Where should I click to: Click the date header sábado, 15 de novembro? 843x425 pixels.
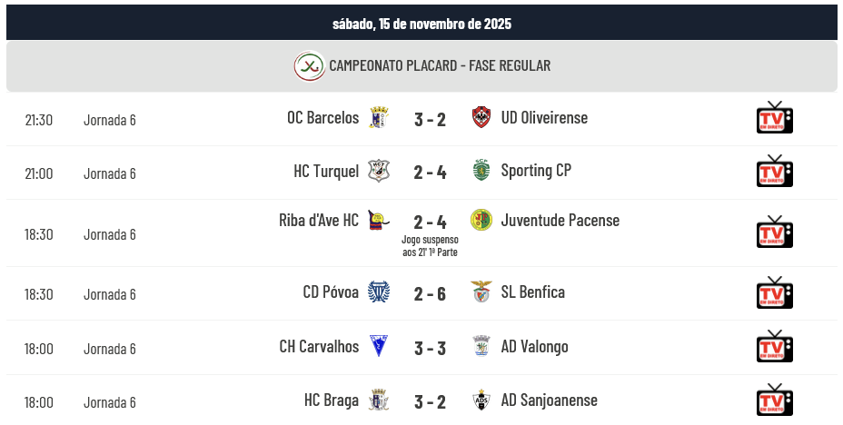pyautogui.click(x=421, y=24)
